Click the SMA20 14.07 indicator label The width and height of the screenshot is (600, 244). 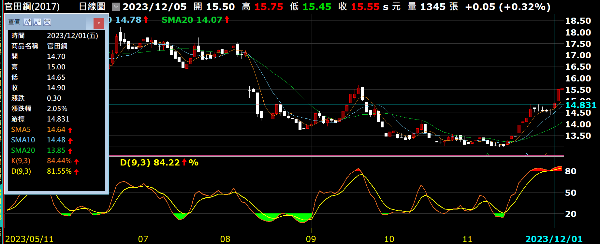(192, 20)
